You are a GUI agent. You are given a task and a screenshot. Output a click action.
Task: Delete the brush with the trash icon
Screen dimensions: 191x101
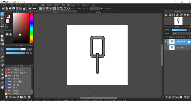point(29,97)
